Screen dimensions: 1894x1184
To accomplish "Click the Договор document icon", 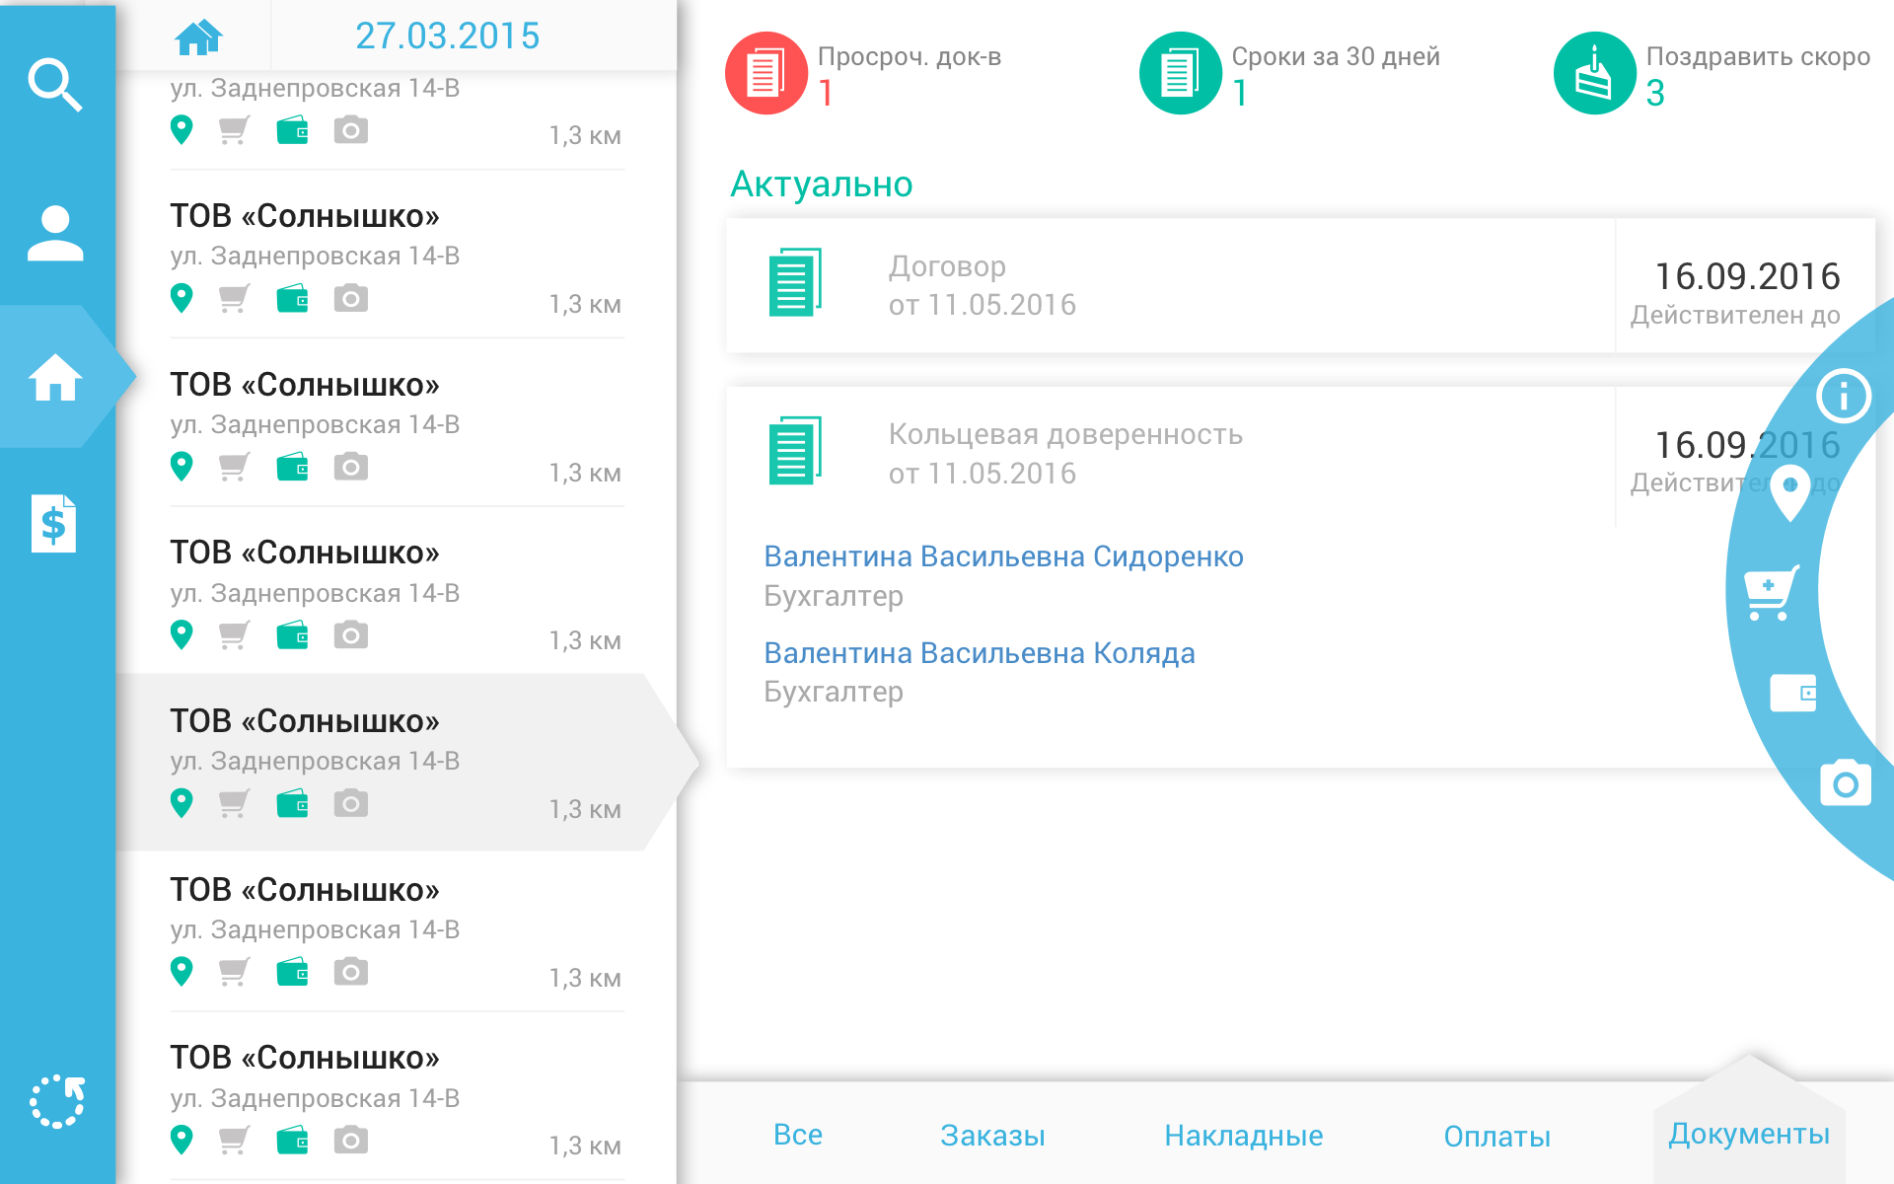I will tap(795, 282).
